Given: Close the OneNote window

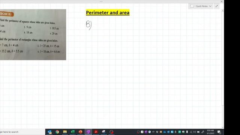Looking at the screenshot, I should [222, 1].
